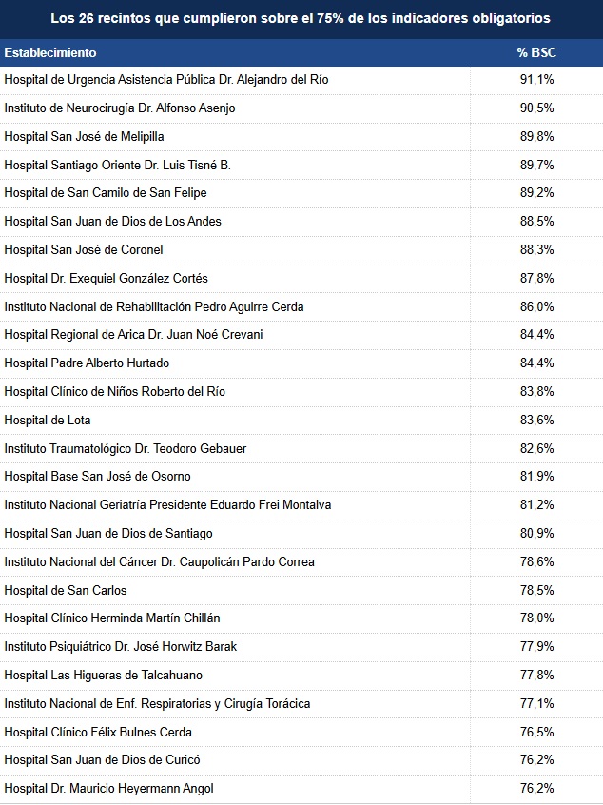Click the % BSC column header
Image resolution: width=603 pixels, height=805 pixels.
(x=536, y=53)
